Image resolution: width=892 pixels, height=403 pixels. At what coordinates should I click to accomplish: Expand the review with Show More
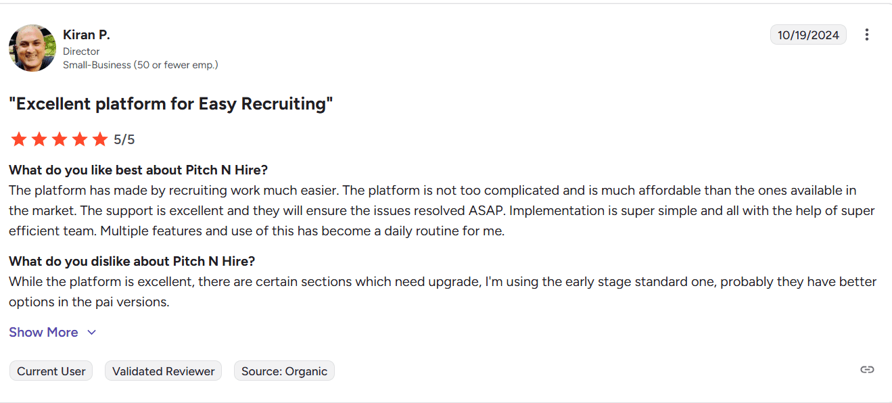[43, 332]
